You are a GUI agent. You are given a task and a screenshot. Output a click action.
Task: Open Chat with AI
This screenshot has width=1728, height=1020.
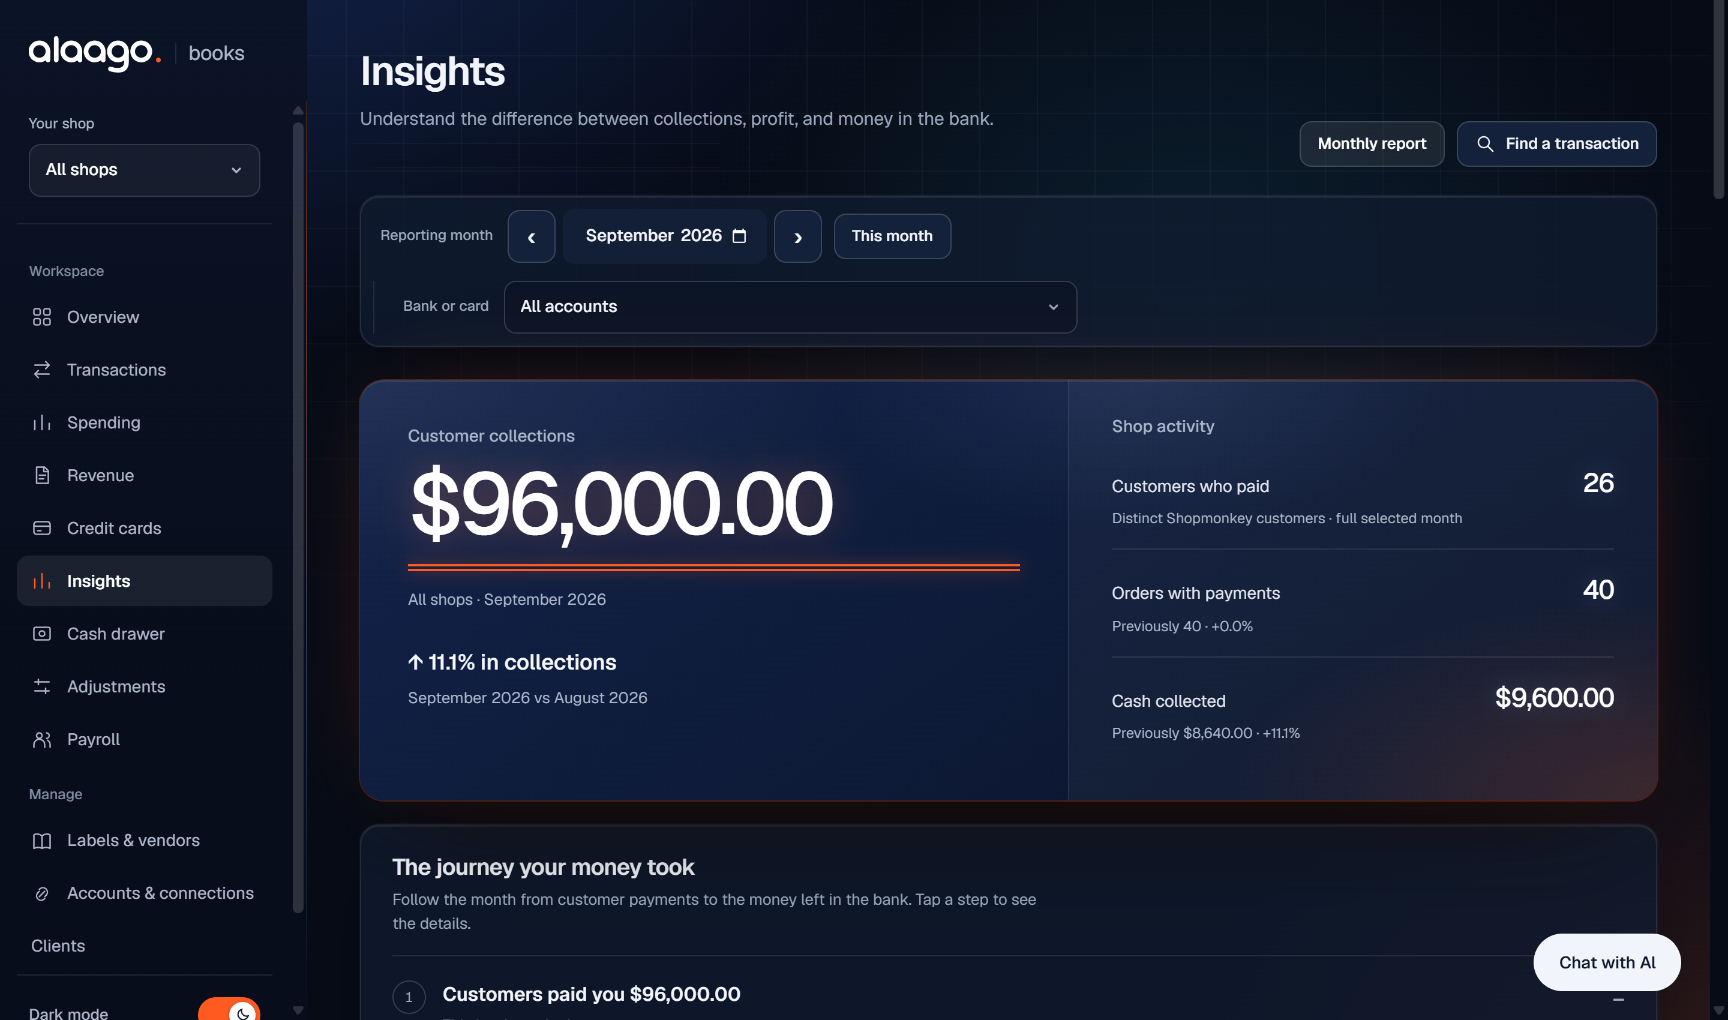click(1607, 962)
